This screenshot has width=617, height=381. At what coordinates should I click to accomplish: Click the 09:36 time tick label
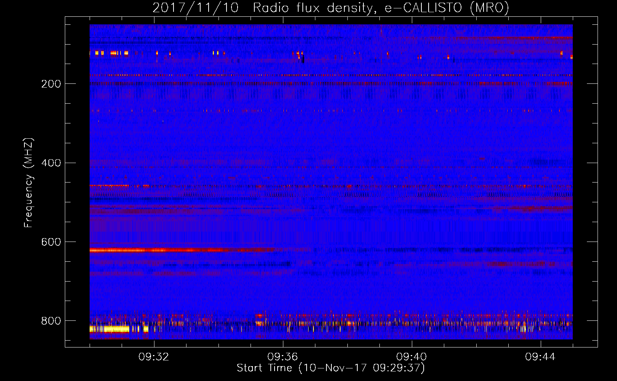click(283, 357)
